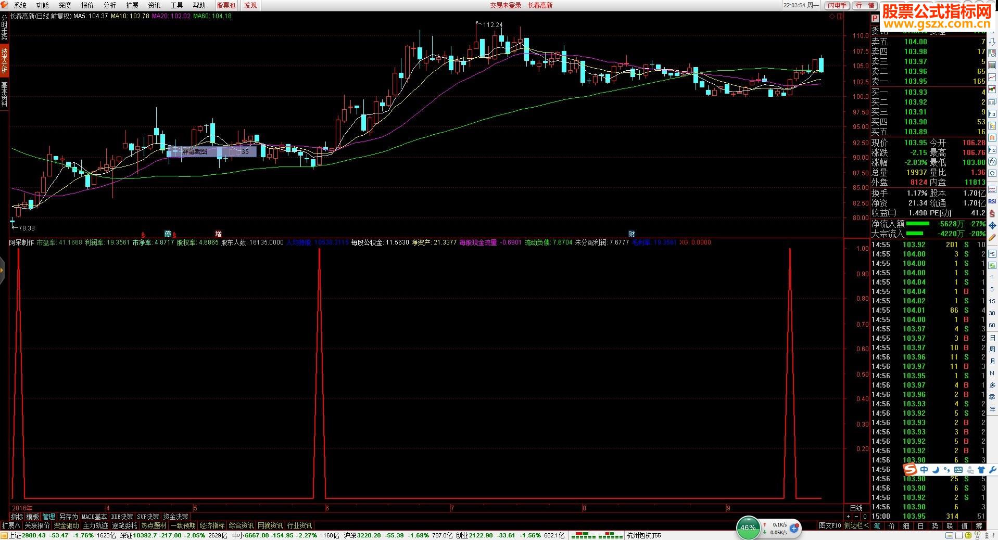Select the 周 weekly period button
Image resolution: width=998 pixels, height=540 pixels.
992,349
